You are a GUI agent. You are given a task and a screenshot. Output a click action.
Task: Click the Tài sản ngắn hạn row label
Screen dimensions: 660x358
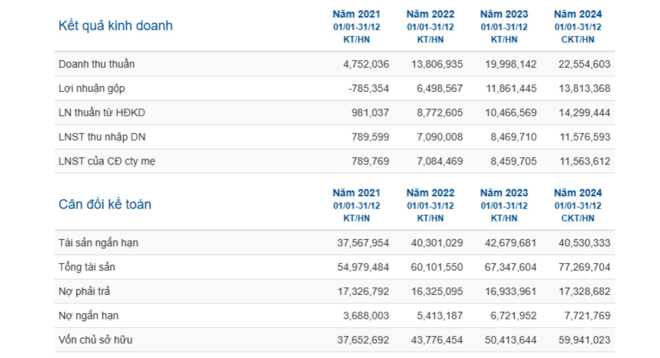[98, 243]
